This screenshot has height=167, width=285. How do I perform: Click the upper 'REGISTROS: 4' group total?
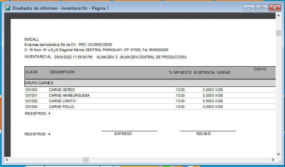tap(37, 114)
